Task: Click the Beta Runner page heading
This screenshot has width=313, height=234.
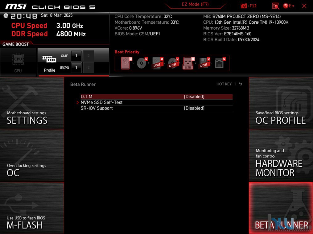Action: click(x=83, y=84)
